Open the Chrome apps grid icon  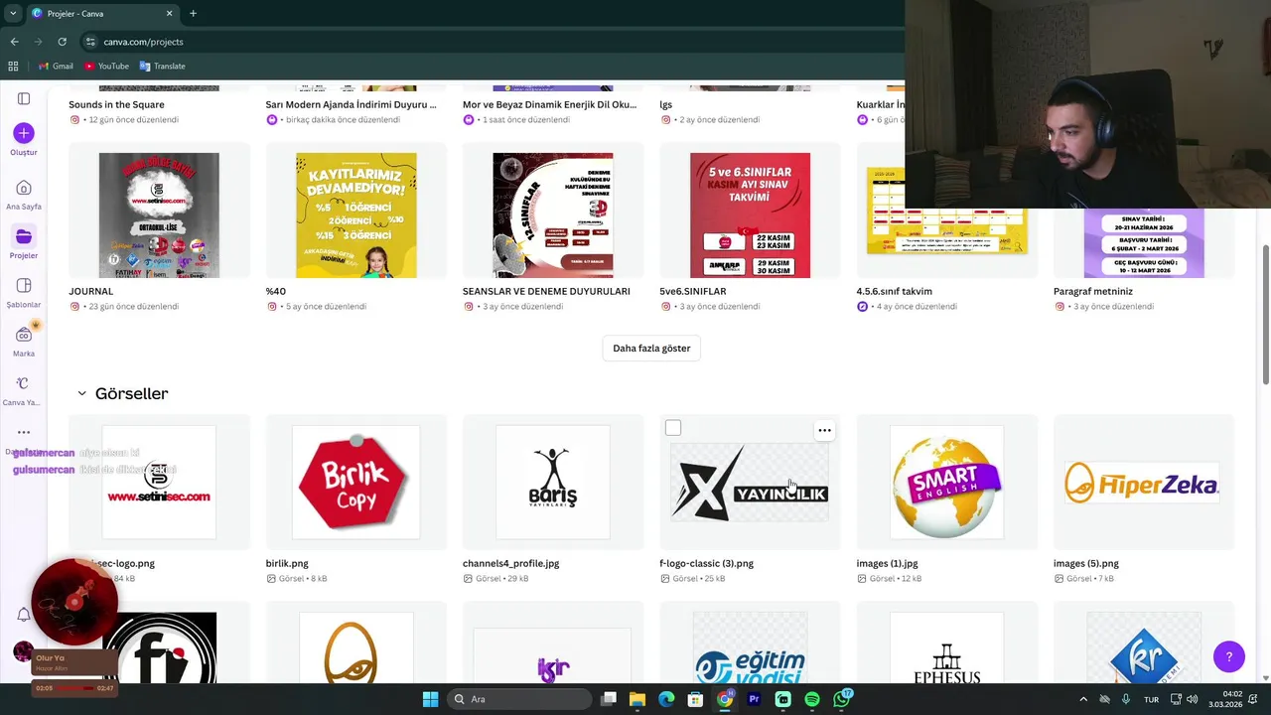pyautogui.click(x=13, y=66)
